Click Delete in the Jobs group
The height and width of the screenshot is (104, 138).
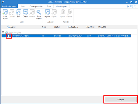coord(32,14)
